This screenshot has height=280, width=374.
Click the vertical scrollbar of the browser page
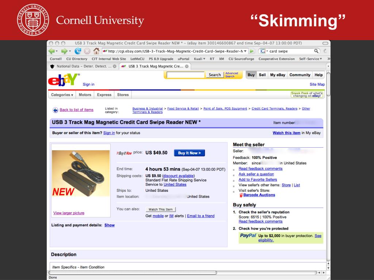(x=328, y=84)
